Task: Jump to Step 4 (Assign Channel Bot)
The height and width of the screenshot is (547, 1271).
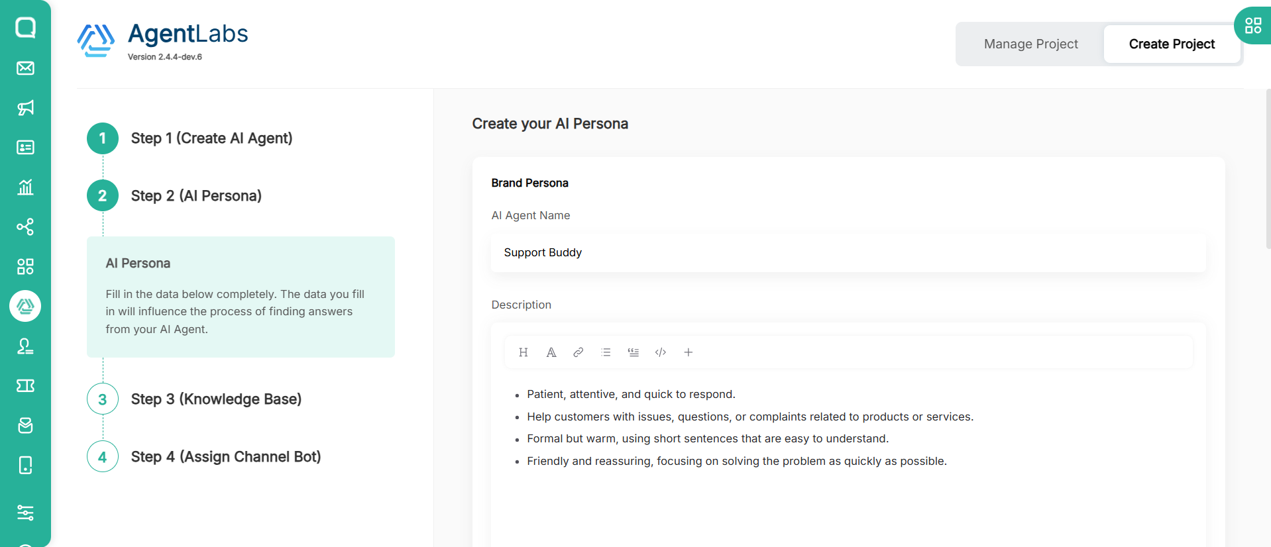Action: click(225, 457)
